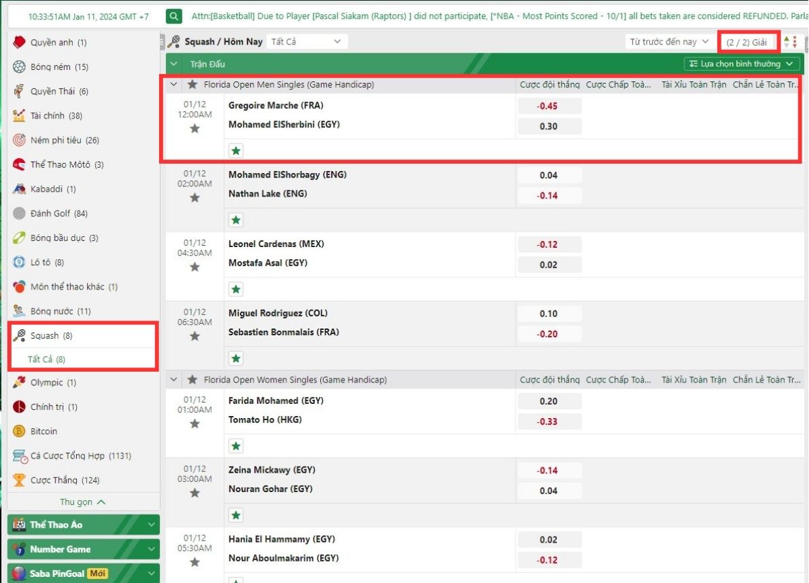This screenshot has width=809, height=583.
Task: Select the Kabaddi sidebar icon
Action: (19, 189)
